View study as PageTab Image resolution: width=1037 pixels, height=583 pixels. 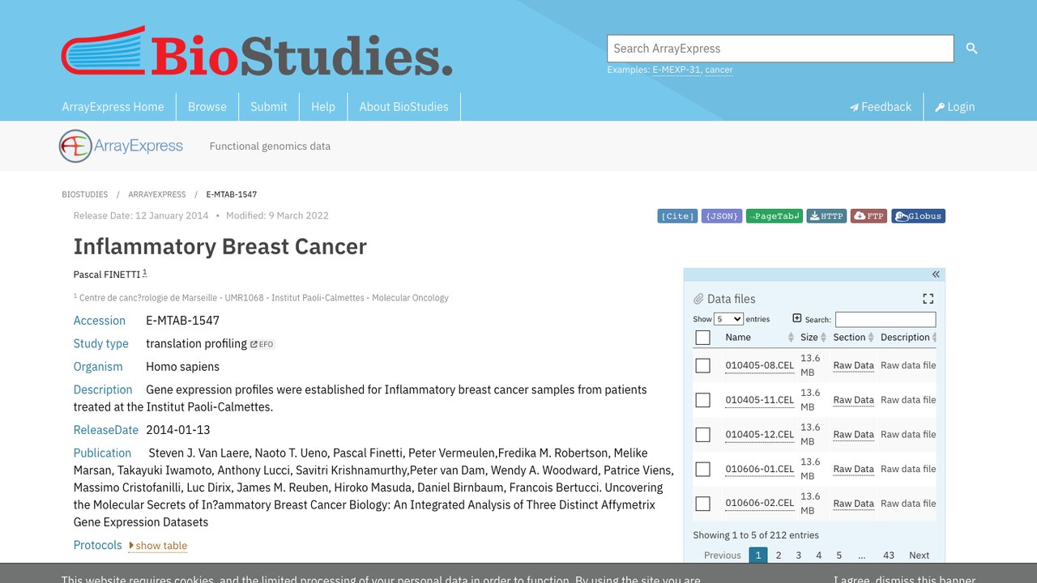(775, 216)
